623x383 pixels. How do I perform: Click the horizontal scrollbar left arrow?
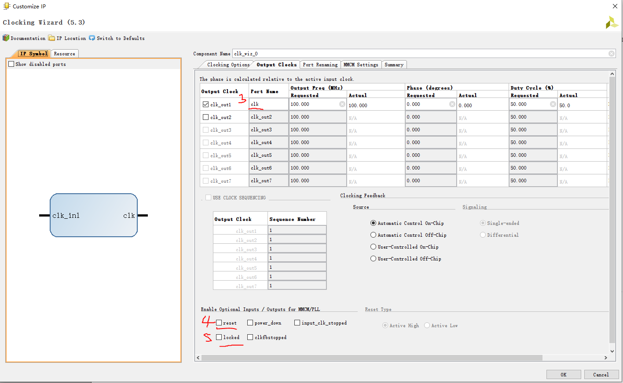198,358
